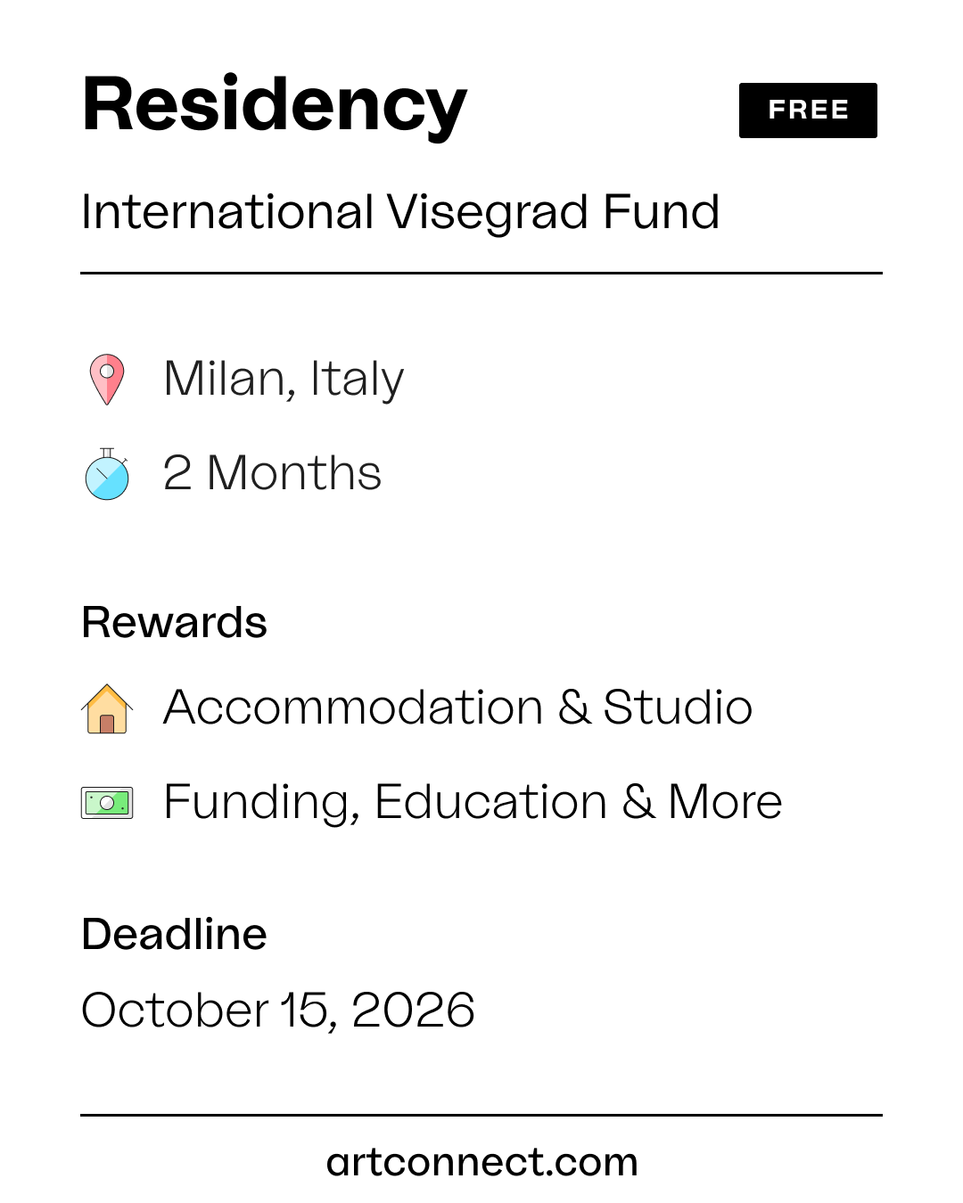Click the house accommodation icon

click(107, 708)
